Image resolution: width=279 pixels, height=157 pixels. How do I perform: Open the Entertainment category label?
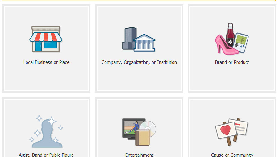(139, 155)
